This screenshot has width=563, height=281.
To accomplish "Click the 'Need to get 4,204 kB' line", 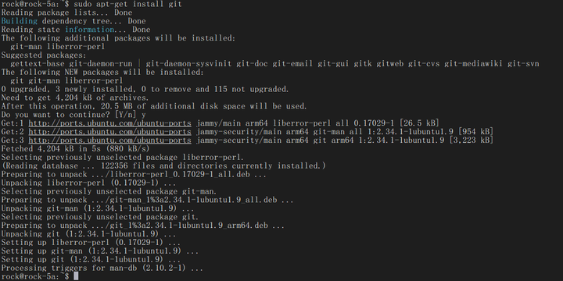I will coord(75,98).
